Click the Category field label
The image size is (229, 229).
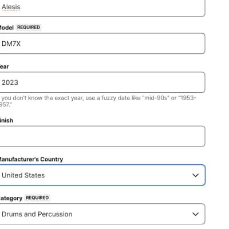[11, 198]
